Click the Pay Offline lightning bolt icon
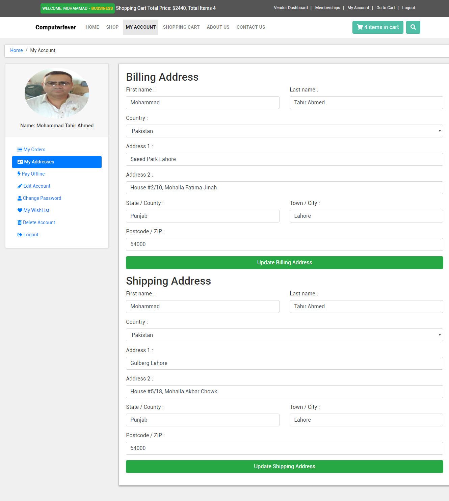 [x=19, y=174]
